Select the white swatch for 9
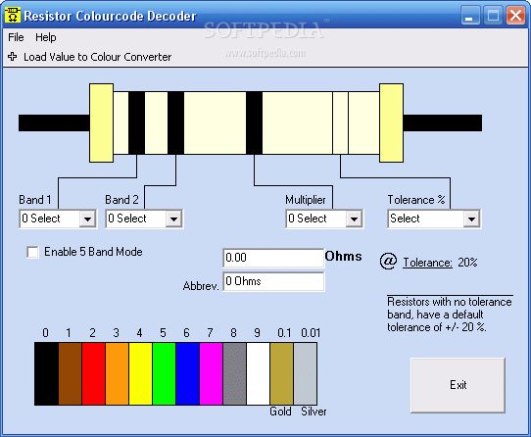 259,373
